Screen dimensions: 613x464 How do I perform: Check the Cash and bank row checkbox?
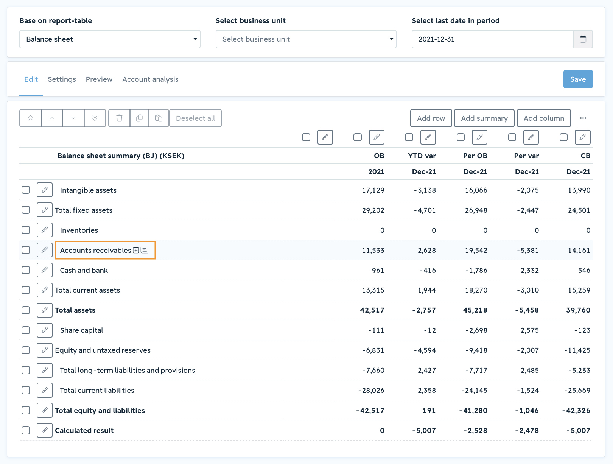pyautogui.click(x=26, y=270)
